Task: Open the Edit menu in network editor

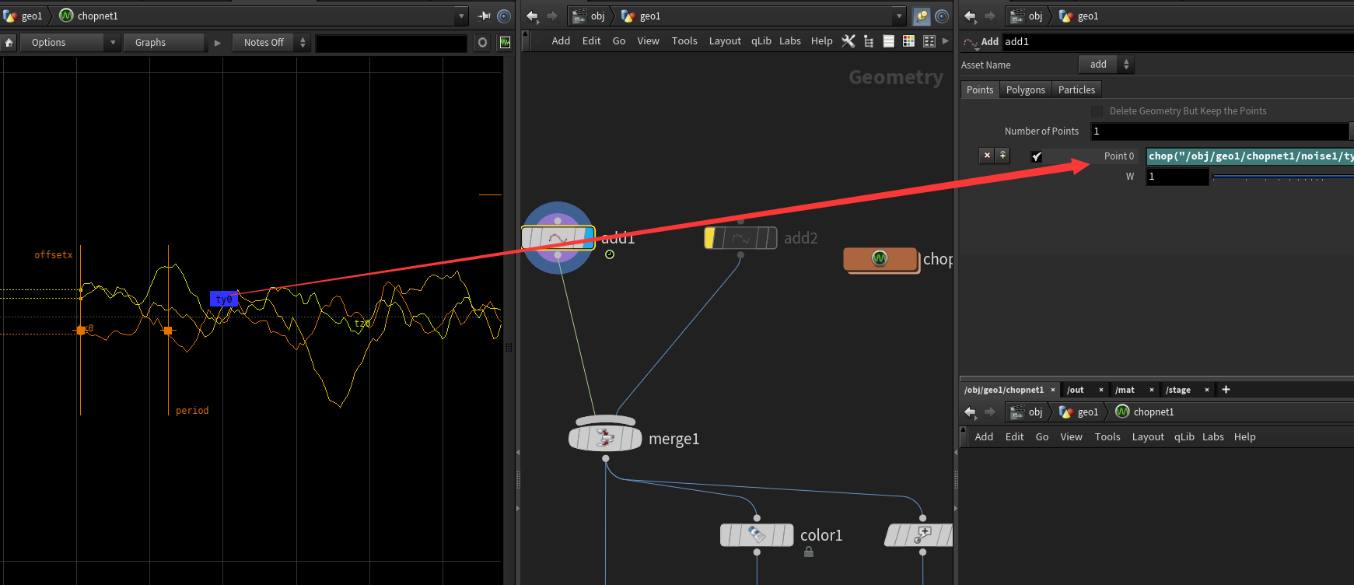Action: 591,41
